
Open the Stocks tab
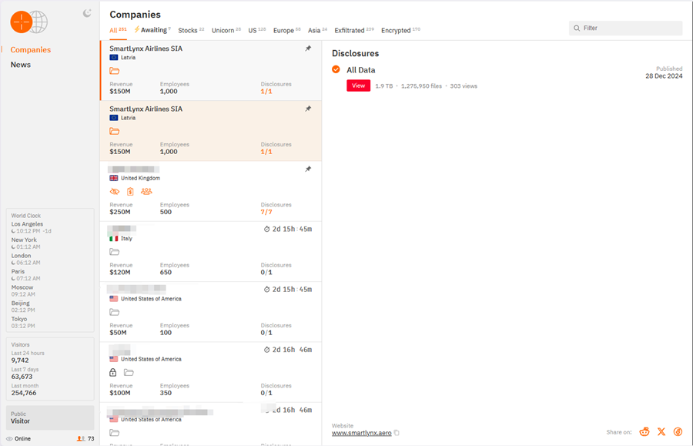tap(191, 30)
